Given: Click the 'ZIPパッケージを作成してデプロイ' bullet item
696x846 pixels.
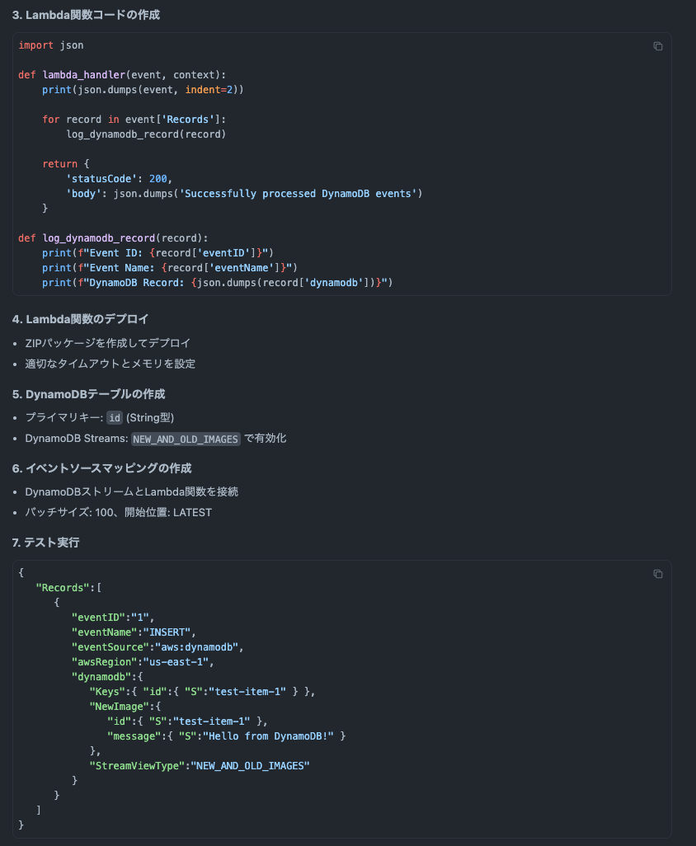Looking at the screenshot, I should coord(107,343).
